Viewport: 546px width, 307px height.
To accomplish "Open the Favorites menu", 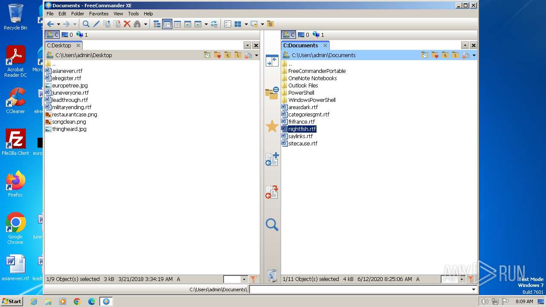I will click(x=99, y=14).
